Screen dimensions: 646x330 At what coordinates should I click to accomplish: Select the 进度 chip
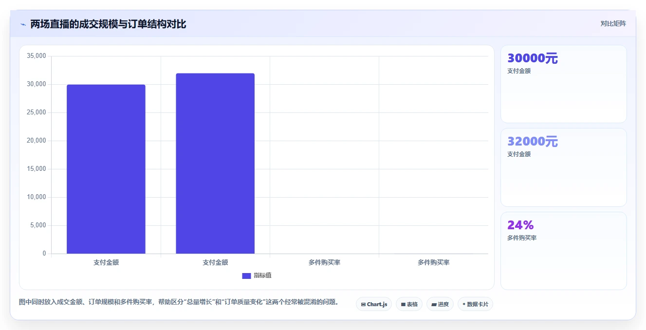coord(440,304)
